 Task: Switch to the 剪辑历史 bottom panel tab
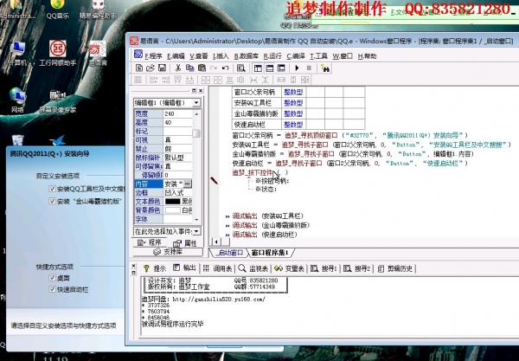coord(395,268)
